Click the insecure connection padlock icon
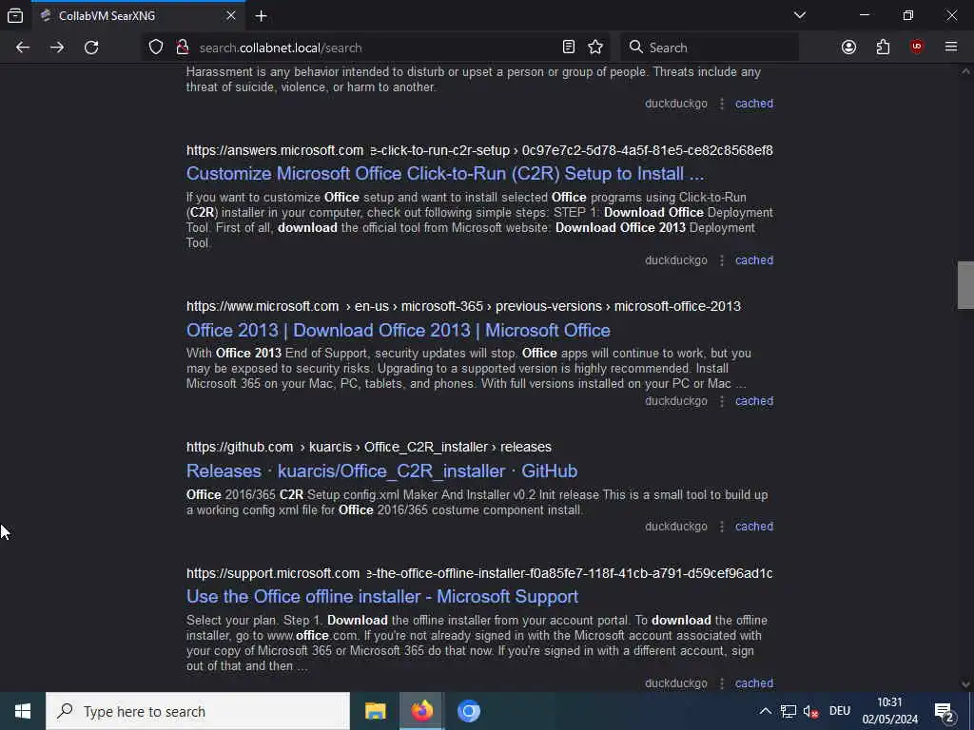This screenshot has height=730, width=974. 182,48
